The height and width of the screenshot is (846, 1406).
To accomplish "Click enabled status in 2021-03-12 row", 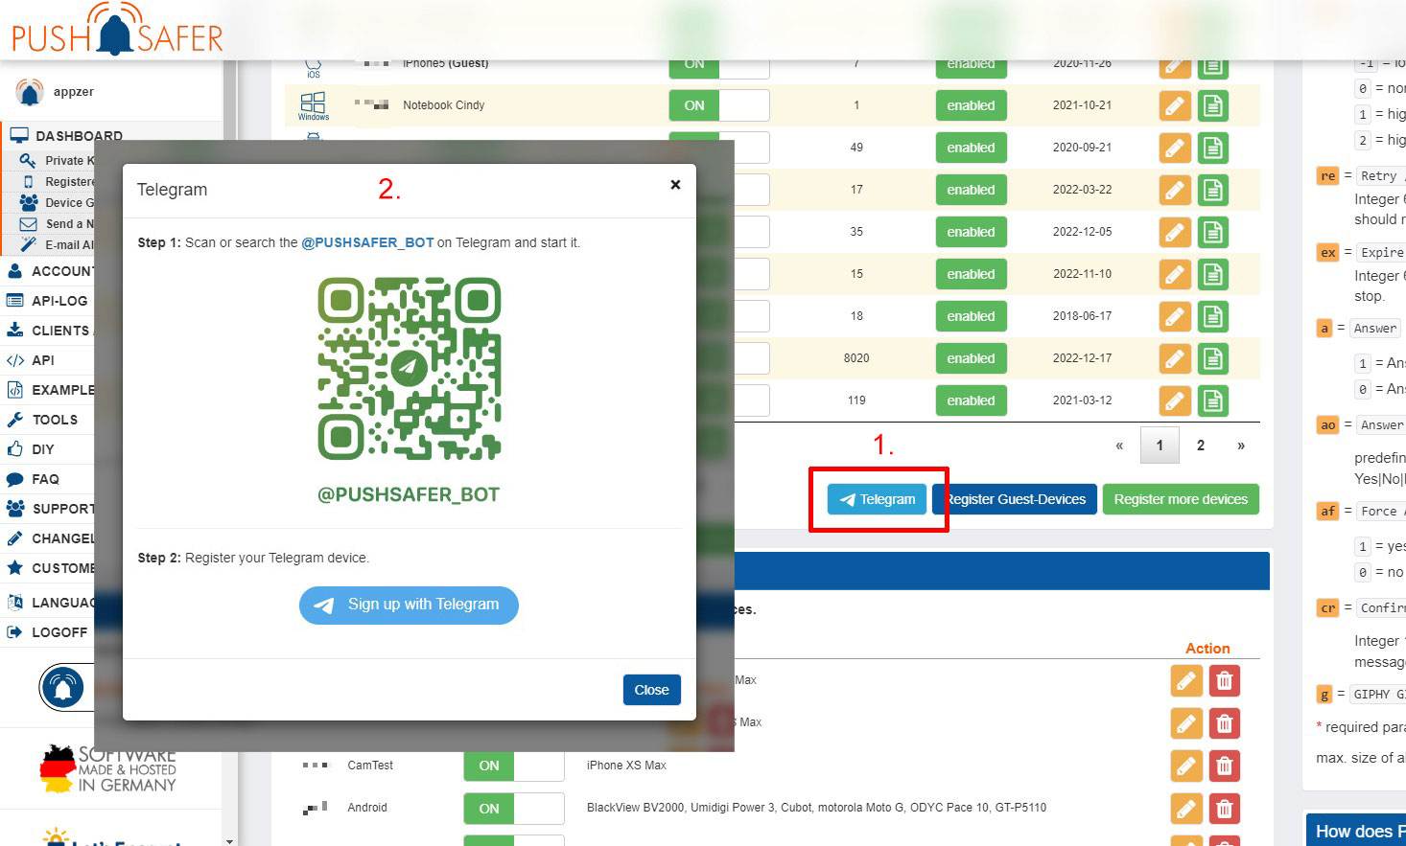I will [971, 400].
